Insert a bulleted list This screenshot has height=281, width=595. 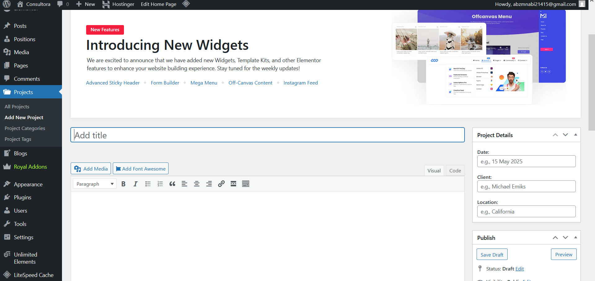(x=148, y=184)
